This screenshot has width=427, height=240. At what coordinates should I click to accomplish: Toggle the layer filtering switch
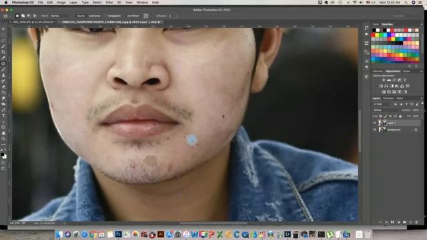click(x=422, y=104)
